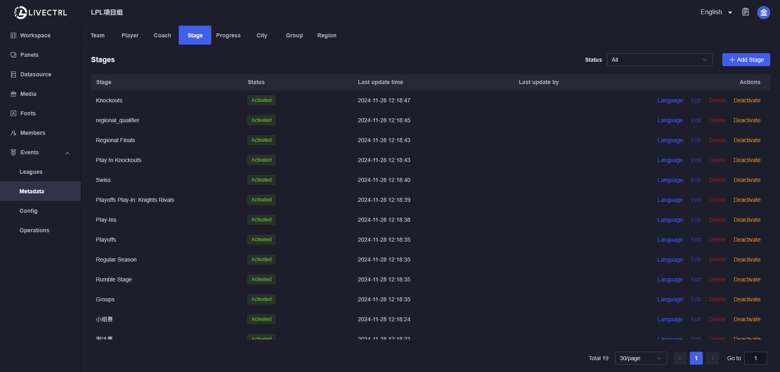780x372 pixels.
Task: Open the Status filter dropdown
Action: pos(659,60)
